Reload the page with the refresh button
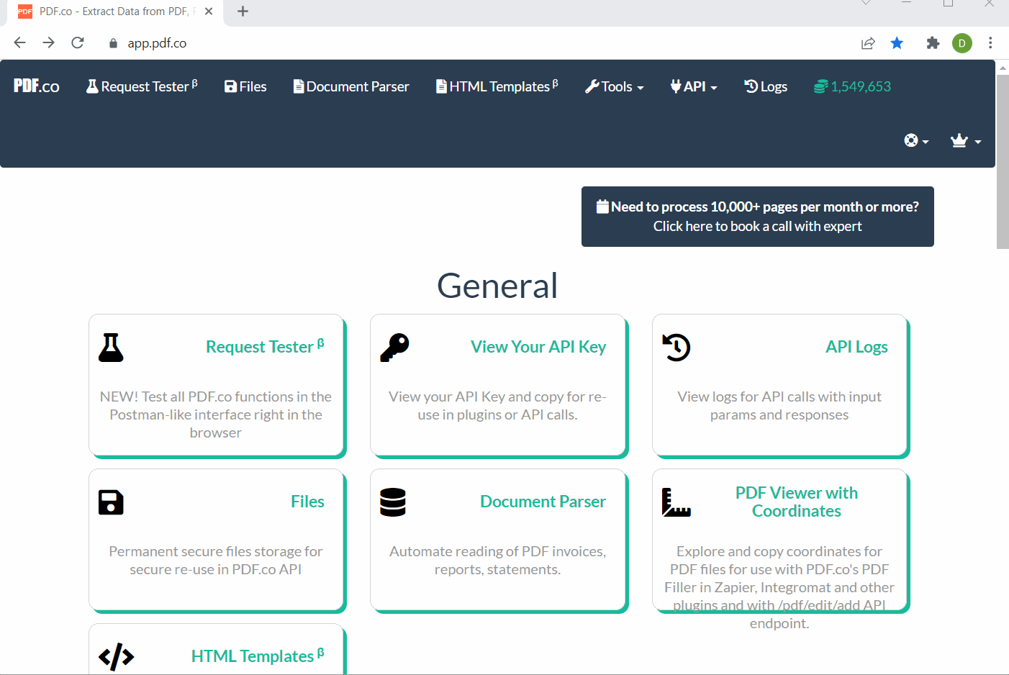Screen dimensions: 1009x675 pyautogui.click(x=78, y=43)
